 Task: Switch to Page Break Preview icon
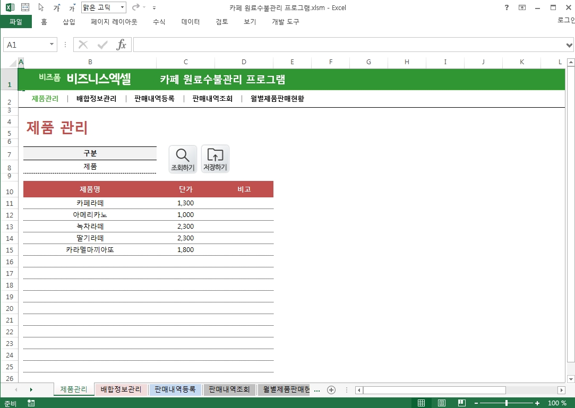click(x=462, y=403)
